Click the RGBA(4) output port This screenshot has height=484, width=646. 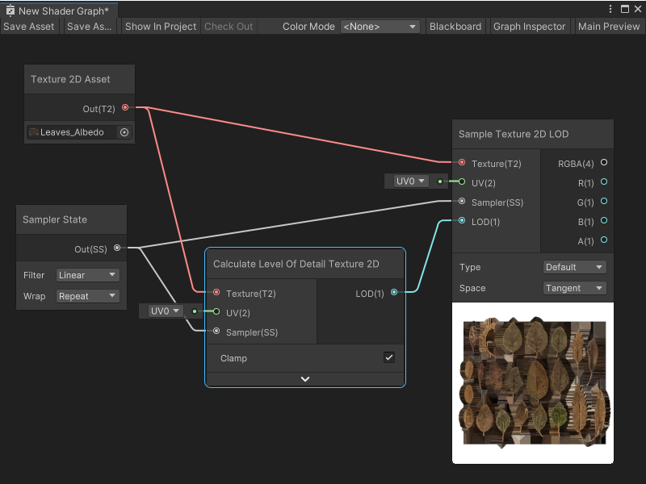[x=603, y=163]
